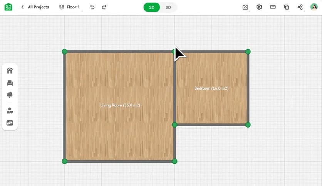Click the back chevron before All Projects
322x186 pixels.
point(22,7)
